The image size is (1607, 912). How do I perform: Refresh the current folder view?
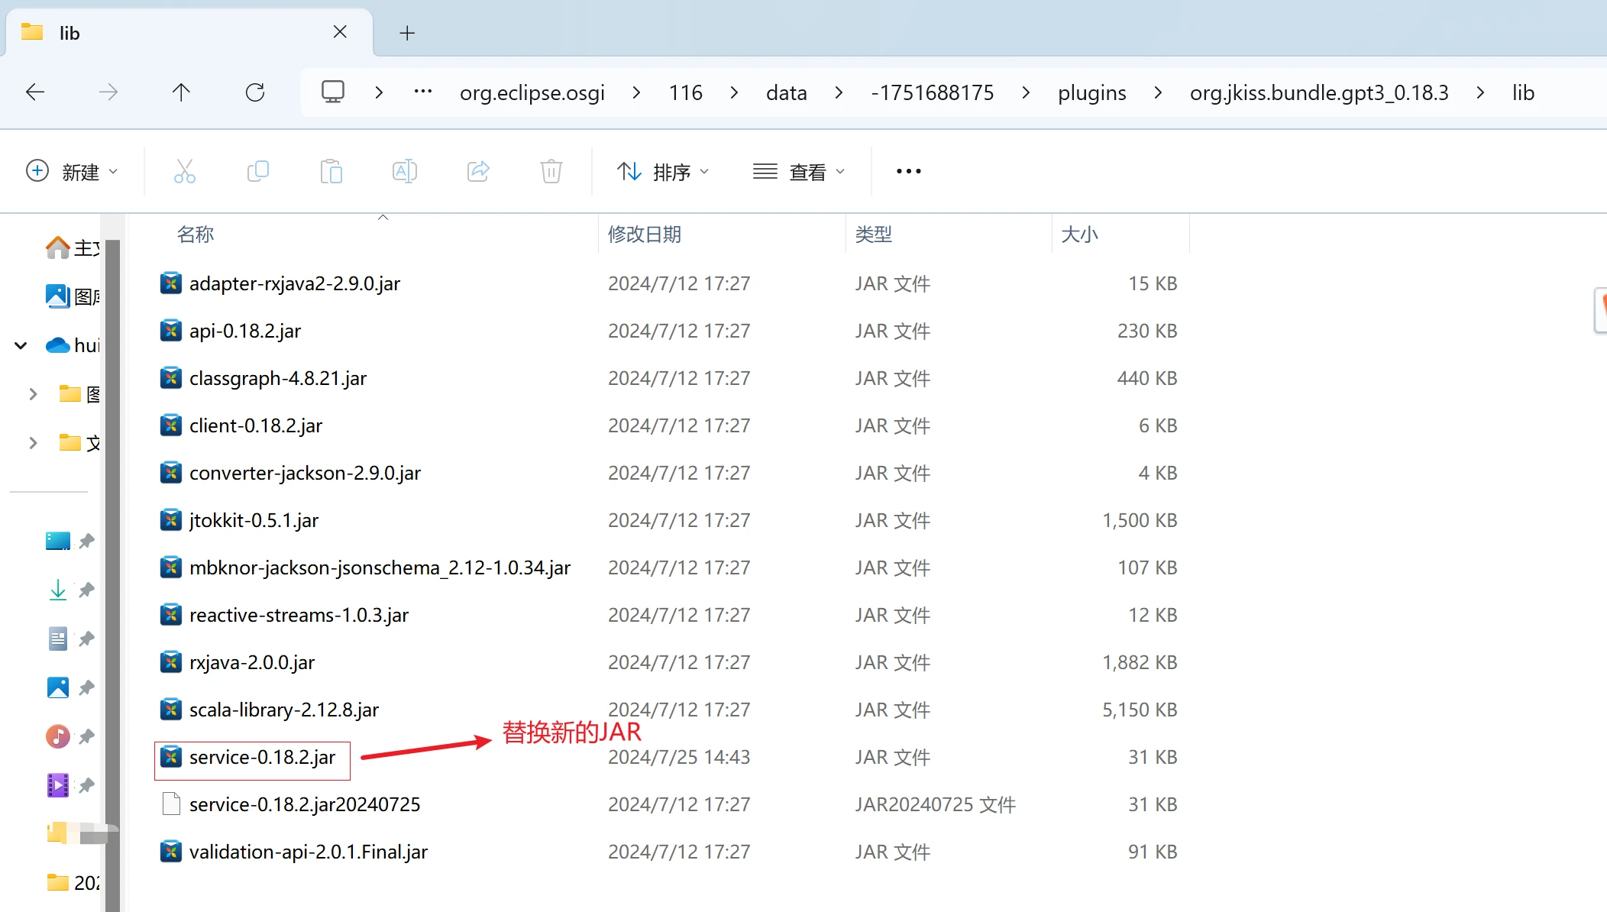[256, 92]
